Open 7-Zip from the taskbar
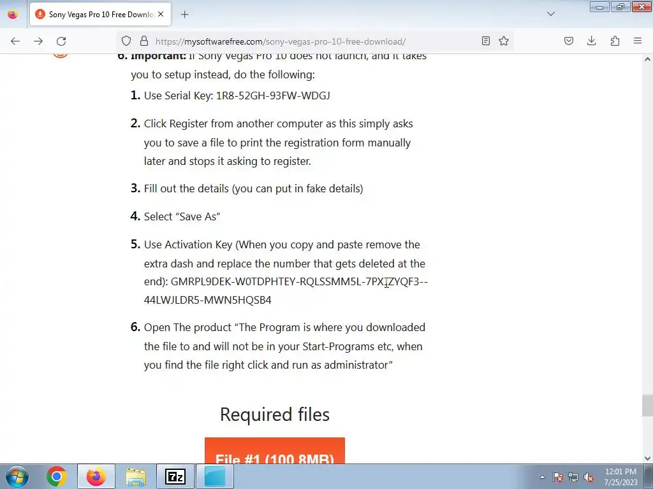Viewport: 653px width, 489px height. 175,476
